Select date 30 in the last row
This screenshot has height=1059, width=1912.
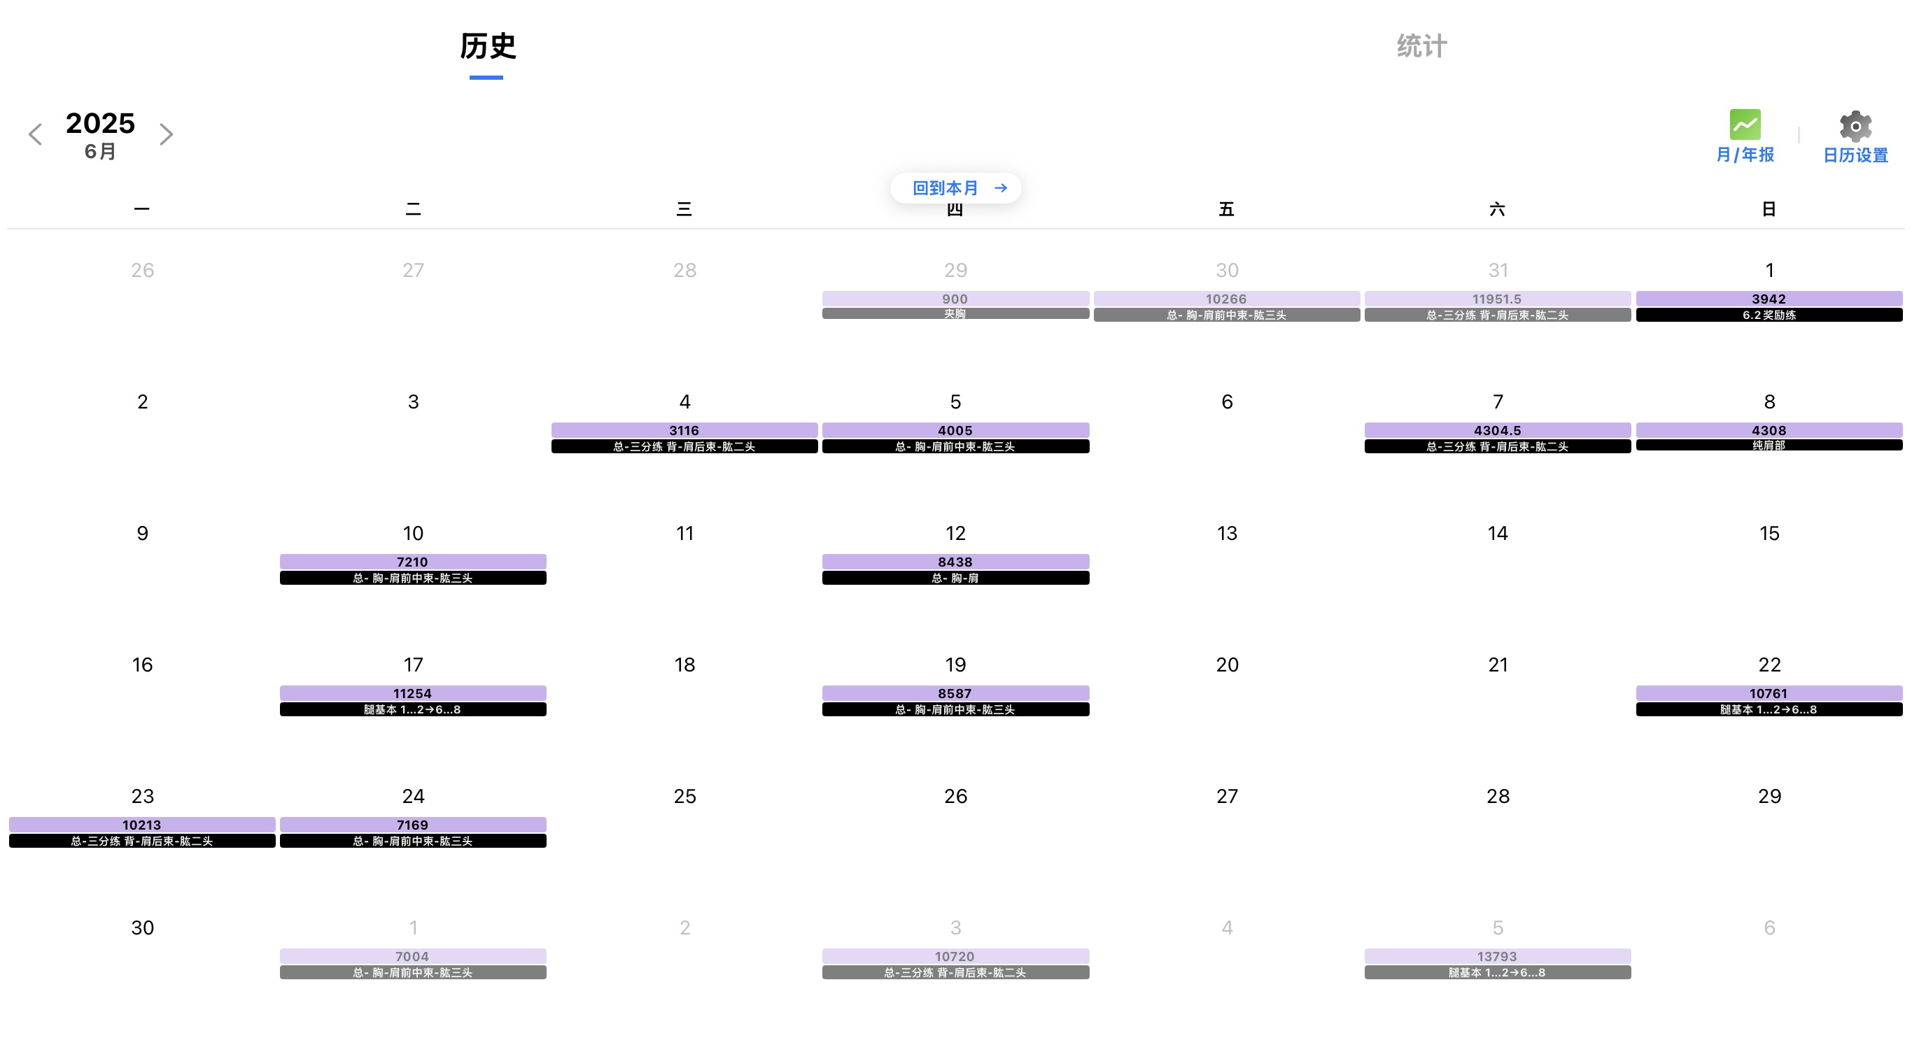point(142,927)
